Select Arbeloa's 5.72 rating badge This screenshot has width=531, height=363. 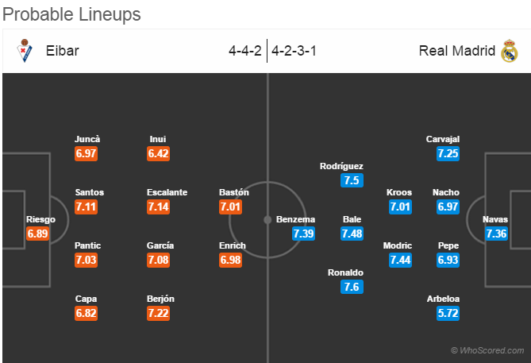[448, 313]
